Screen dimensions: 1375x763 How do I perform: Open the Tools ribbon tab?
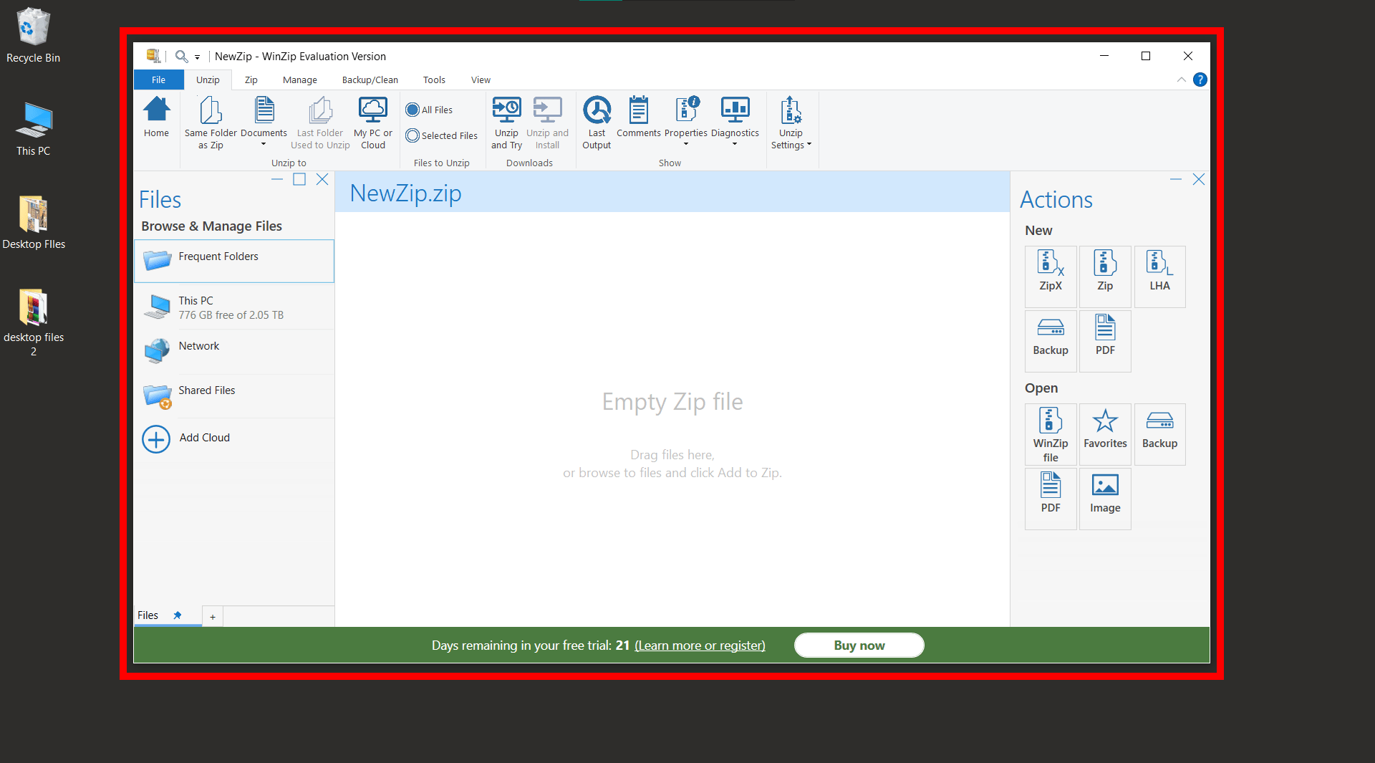point(433,80)
